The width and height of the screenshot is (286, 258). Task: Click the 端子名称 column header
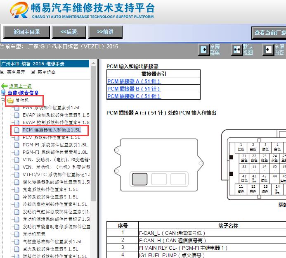(x=228, y=225)
